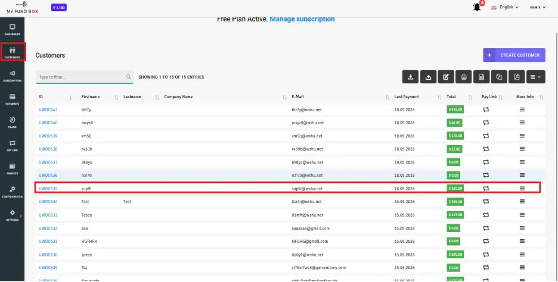
Task: Click email thf7y@wshu.net
Action: [308, 109]
